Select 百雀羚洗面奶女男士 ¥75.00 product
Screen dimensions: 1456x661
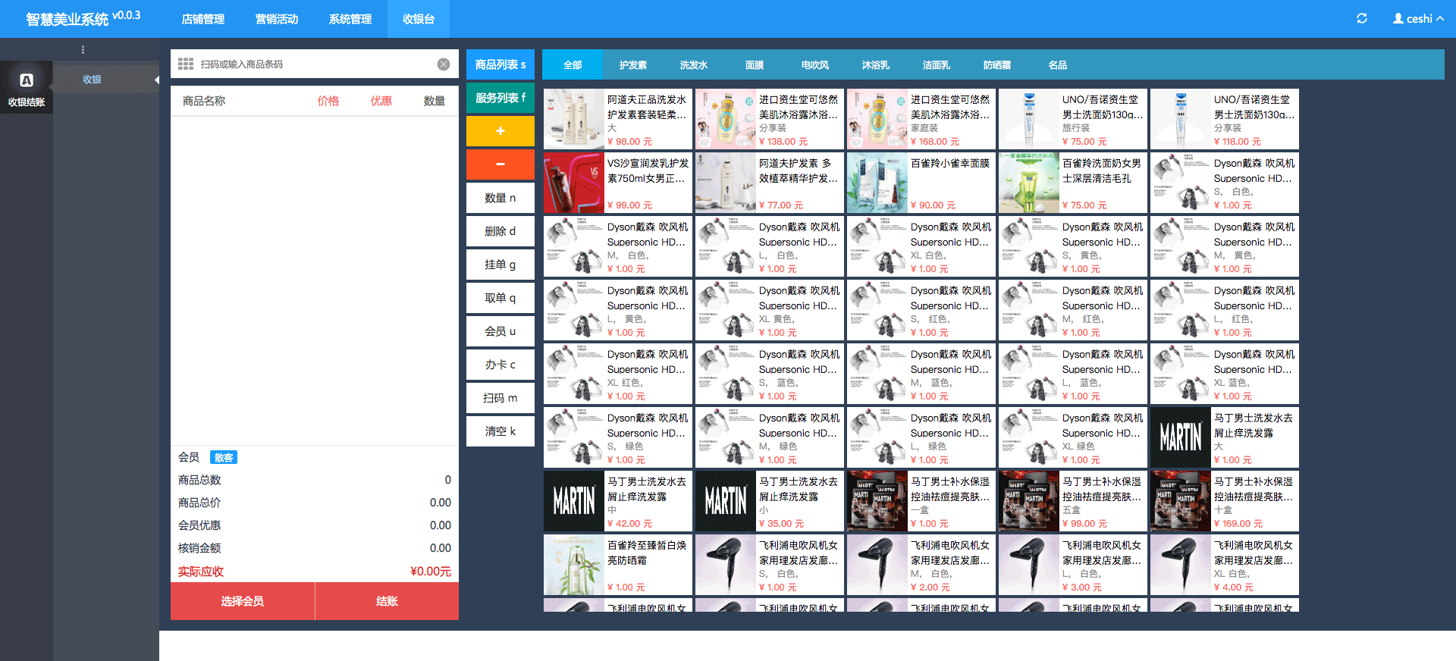pyautogui.click(x=1073, y=183)
